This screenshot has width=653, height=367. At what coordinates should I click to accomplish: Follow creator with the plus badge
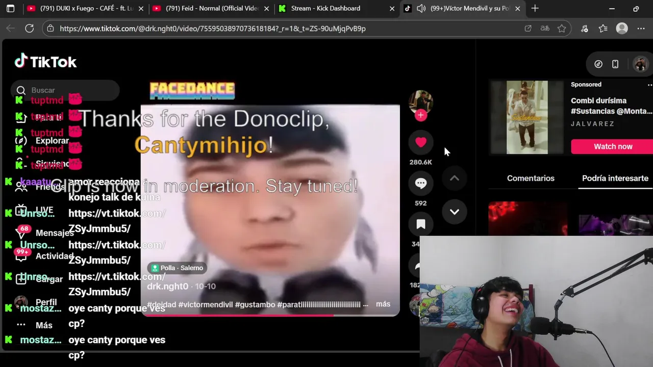(x=421, y=115)
